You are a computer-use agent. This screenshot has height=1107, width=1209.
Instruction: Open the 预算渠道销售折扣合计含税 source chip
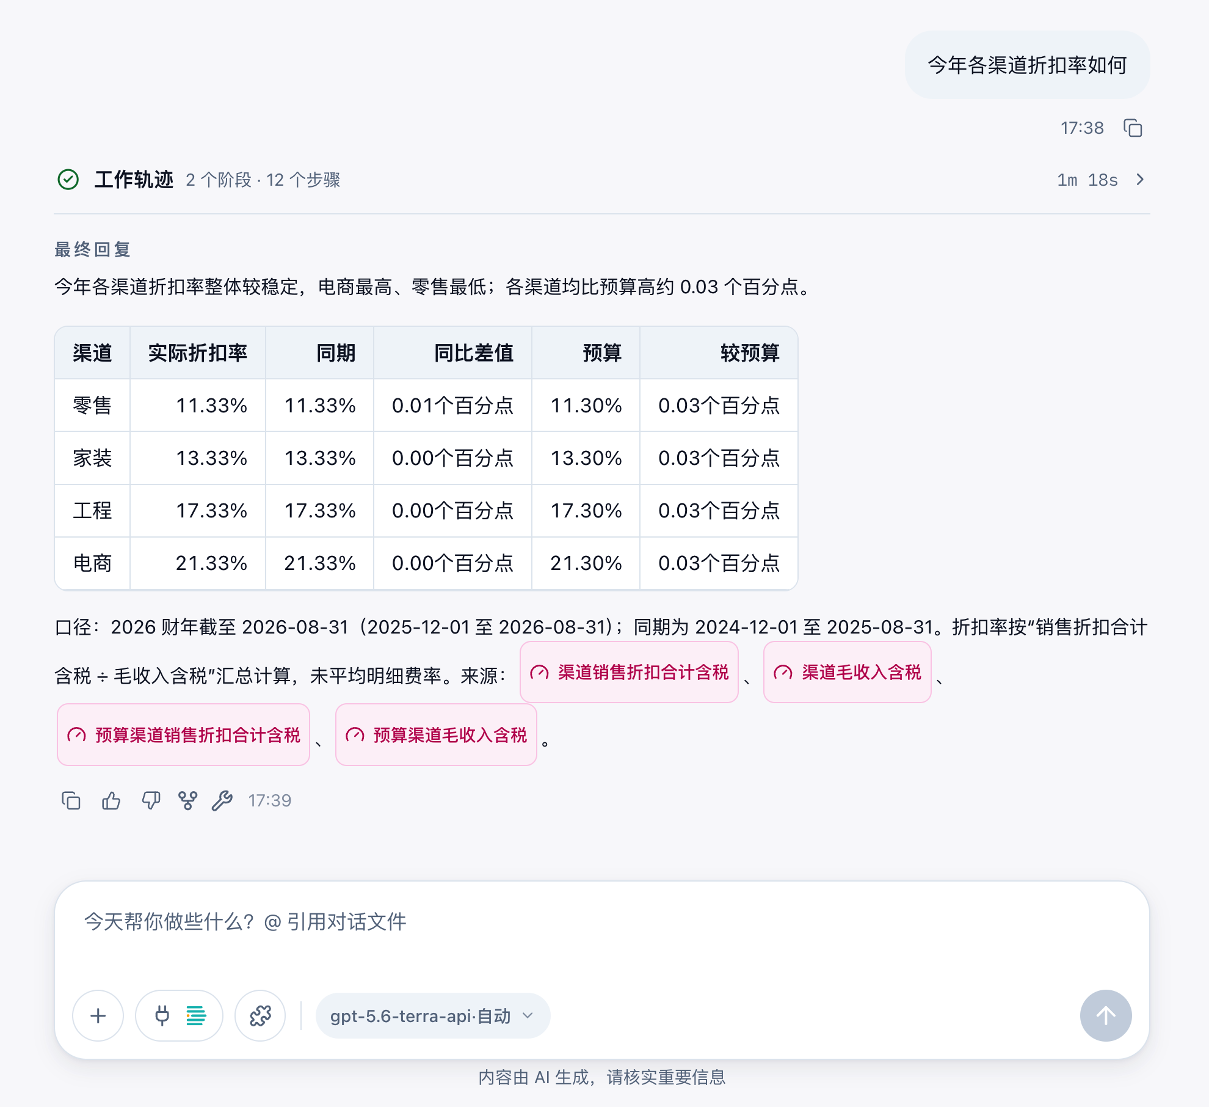tap(183, 734)
